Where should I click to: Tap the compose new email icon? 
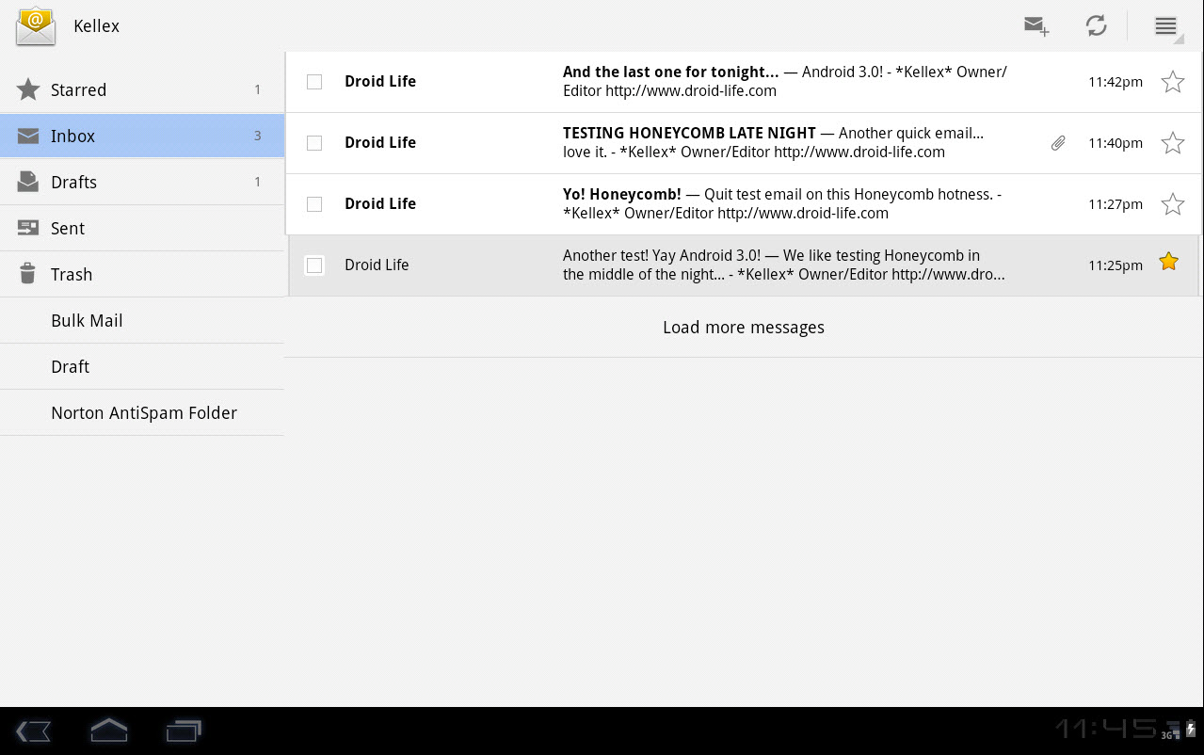coord(1035,26)
